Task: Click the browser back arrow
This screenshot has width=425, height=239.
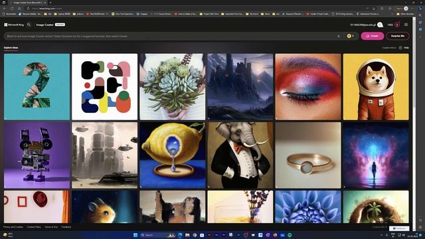Action: click(5, 9)
